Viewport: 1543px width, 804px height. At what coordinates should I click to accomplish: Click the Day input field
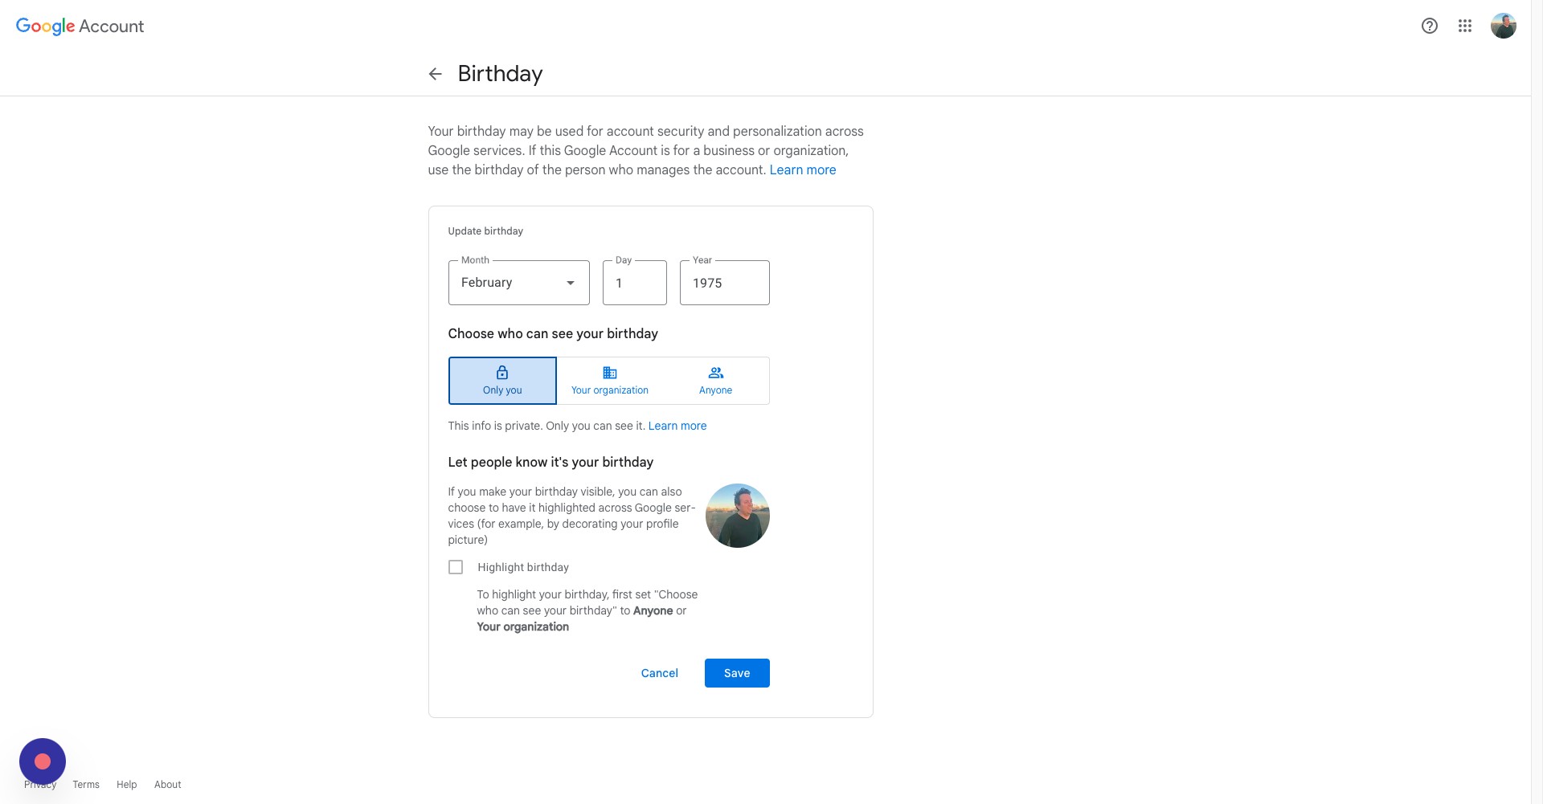634,283
